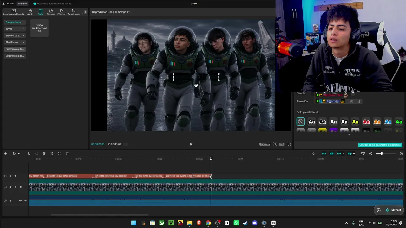Expand the Plantilla de texto category
This screenshot has width=406, height=228.
pyautogui.click(x=15, y=42)
